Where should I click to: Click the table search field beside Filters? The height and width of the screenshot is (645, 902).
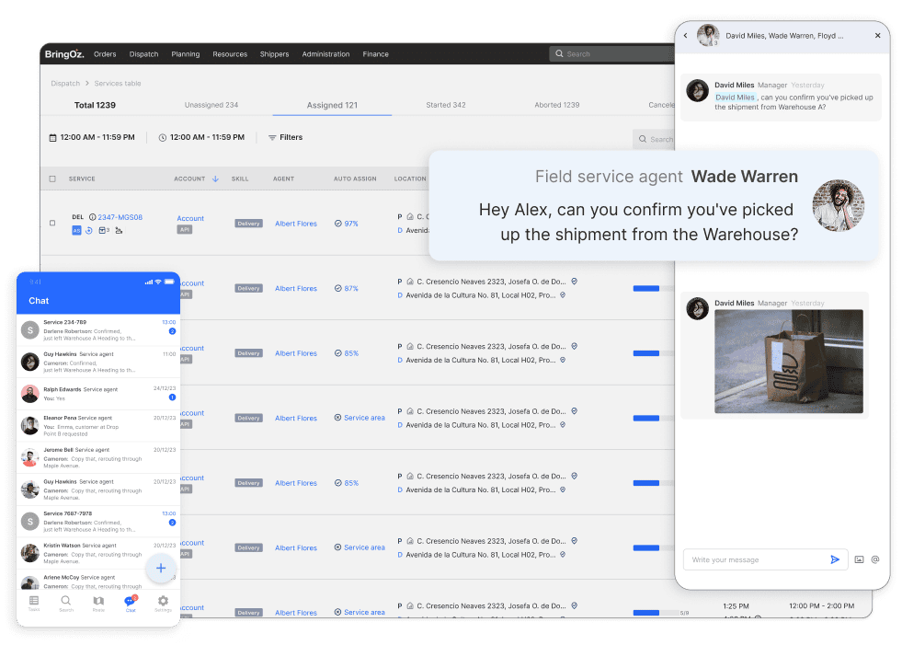tap(654, 139)
